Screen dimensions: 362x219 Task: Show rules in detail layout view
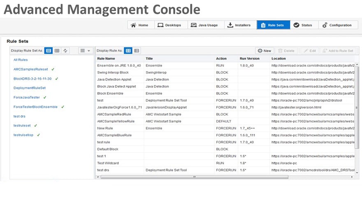click(137, 51)
